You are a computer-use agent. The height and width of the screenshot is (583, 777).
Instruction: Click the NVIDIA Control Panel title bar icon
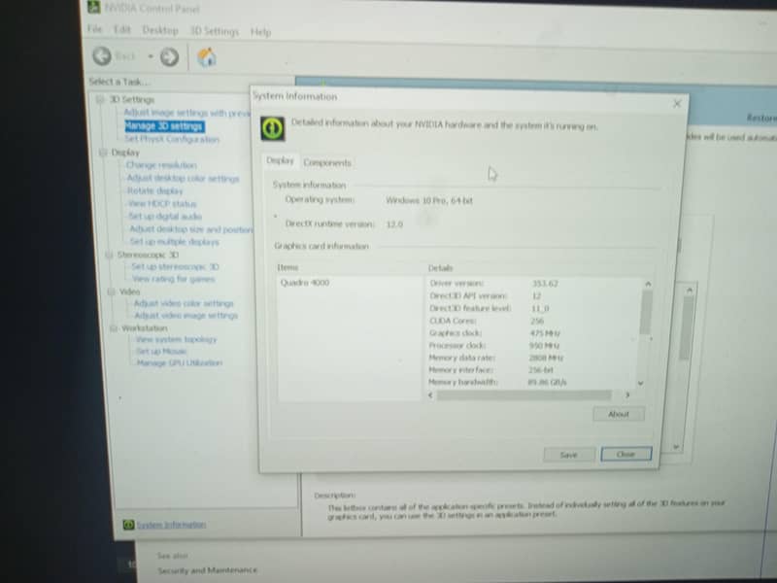95,8
